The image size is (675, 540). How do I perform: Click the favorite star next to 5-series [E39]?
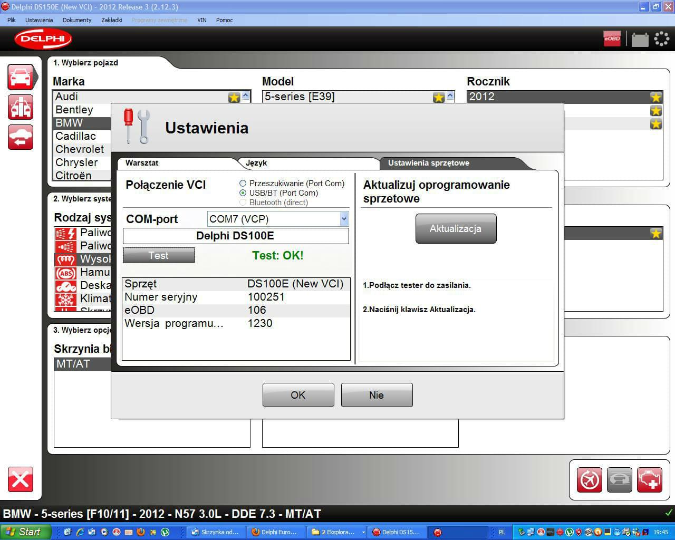[x=439, y=97]
